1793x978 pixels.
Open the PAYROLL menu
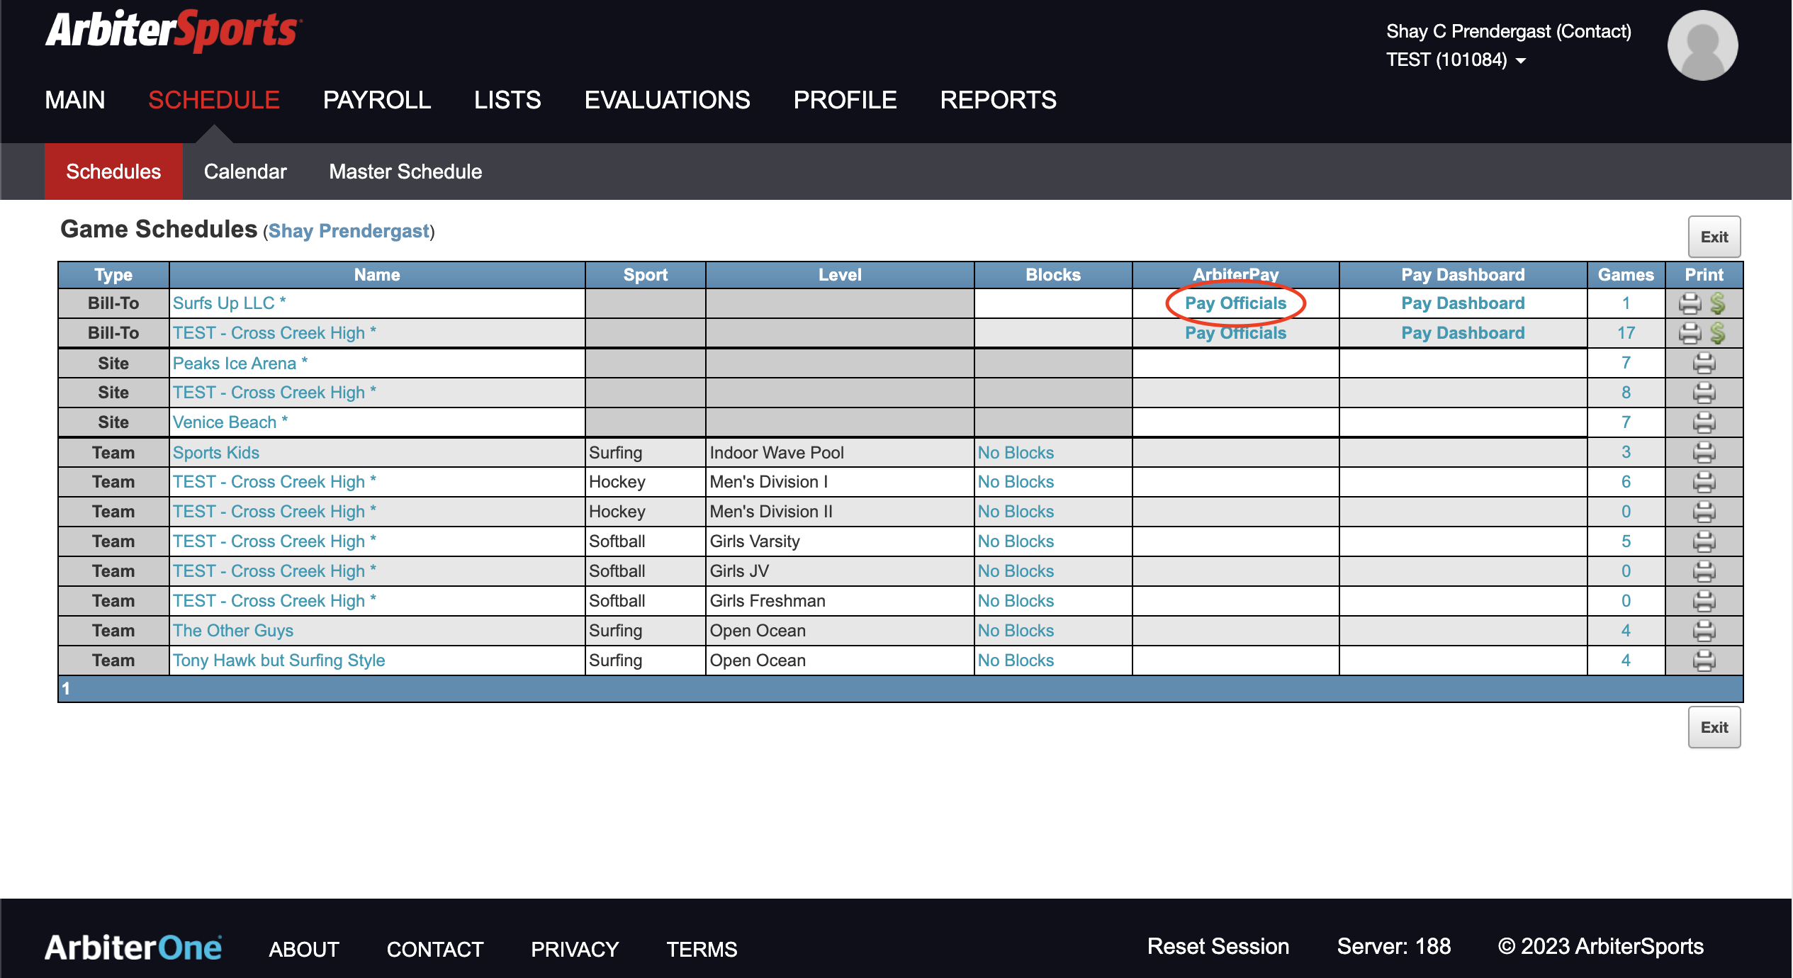[377, 100]
